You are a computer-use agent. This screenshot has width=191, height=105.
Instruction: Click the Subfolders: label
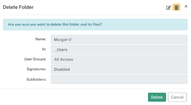[36, 79]
